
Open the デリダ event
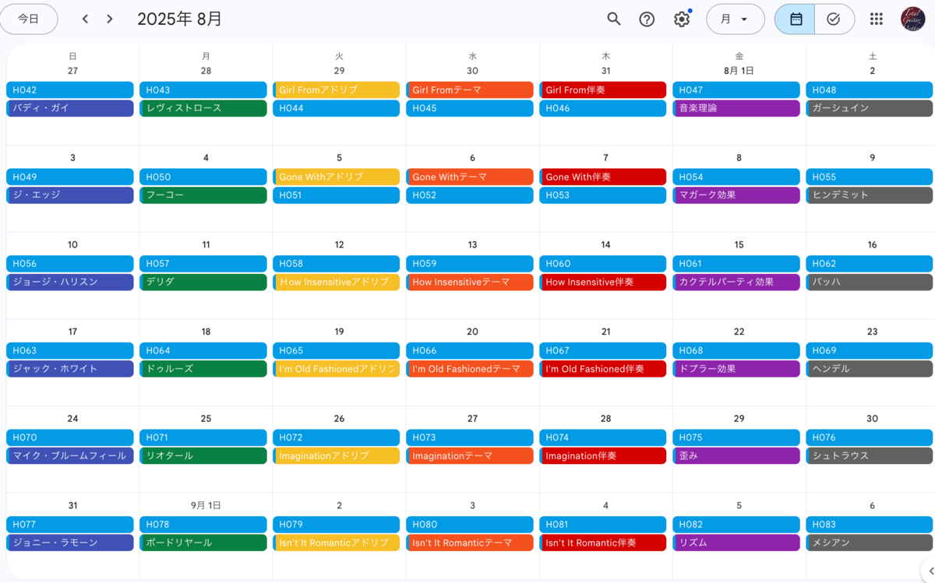point(203,282)
